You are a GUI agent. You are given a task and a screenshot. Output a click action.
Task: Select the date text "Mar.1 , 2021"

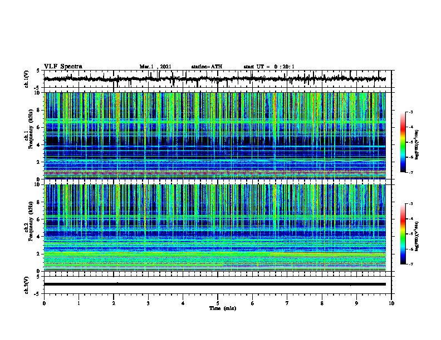(x=155, y=67)
